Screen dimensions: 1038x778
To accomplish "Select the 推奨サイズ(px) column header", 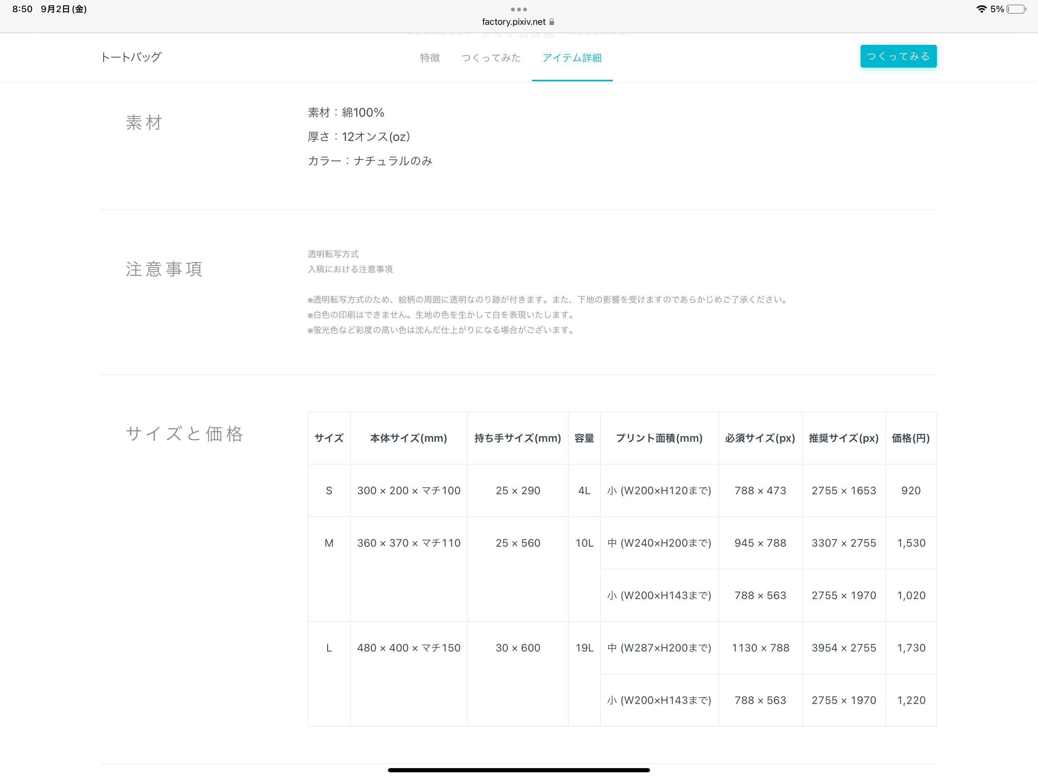I will tap(843, 438).
